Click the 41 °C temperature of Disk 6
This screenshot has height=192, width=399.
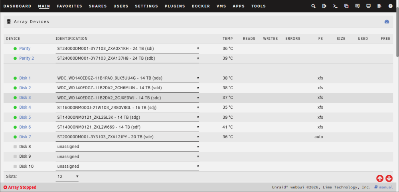228,127
